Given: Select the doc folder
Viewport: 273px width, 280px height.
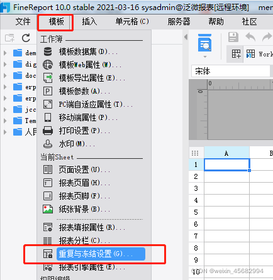Looking at the screenshot, I should click(x=25, y=75).
